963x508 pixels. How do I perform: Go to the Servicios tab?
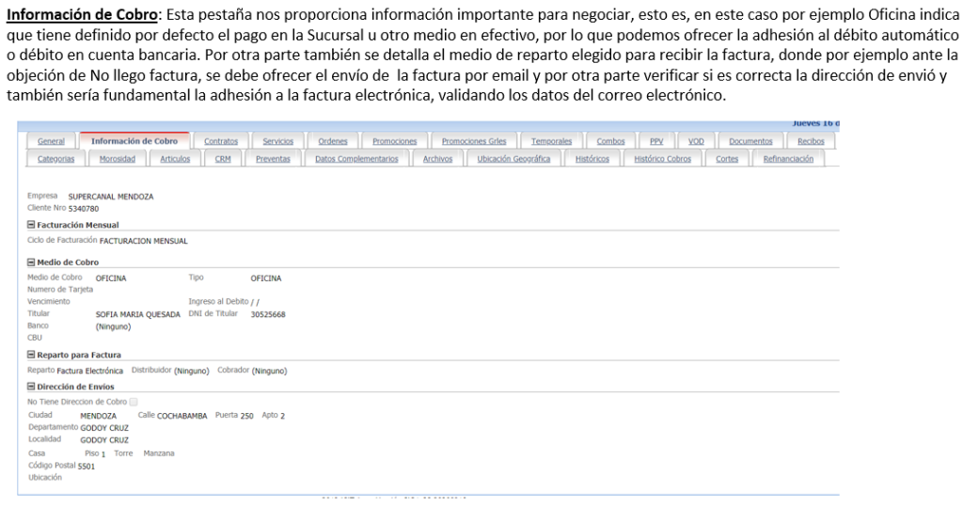pyautogui.click(x=277, y=141)
